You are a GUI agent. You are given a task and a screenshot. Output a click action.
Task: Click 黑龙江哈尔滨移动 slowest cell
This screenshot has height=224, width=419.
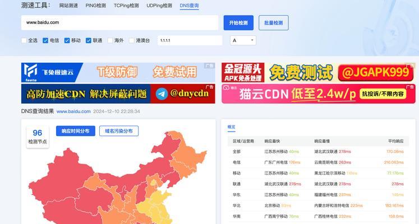coord(336,173)
